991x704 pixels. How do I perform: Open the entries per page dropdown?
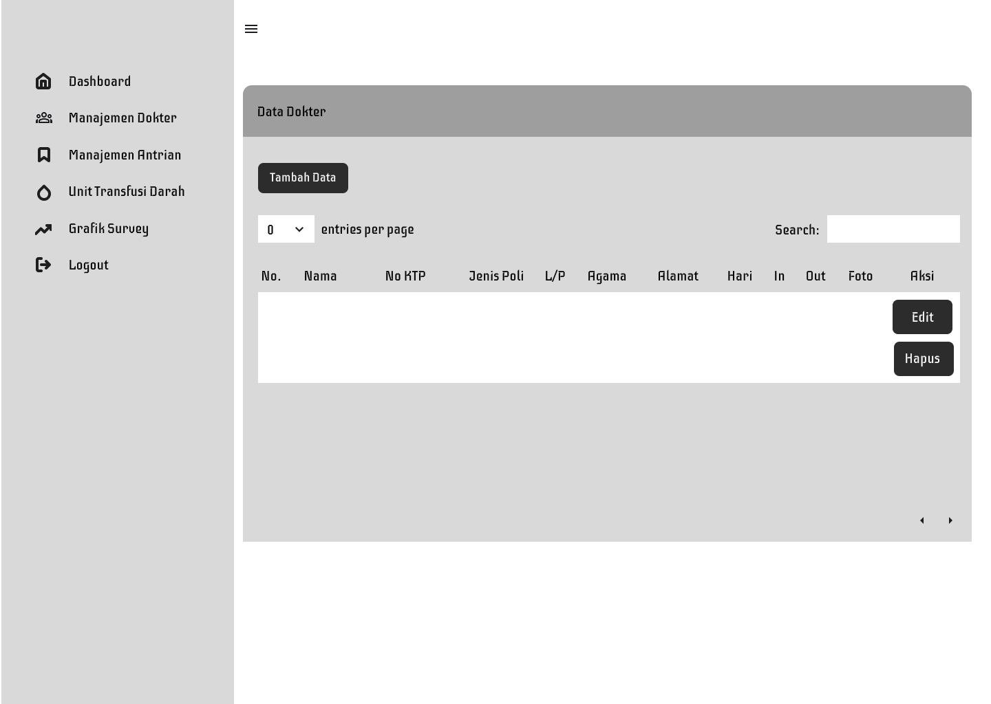pyautogui.click(x=286, y=229)
